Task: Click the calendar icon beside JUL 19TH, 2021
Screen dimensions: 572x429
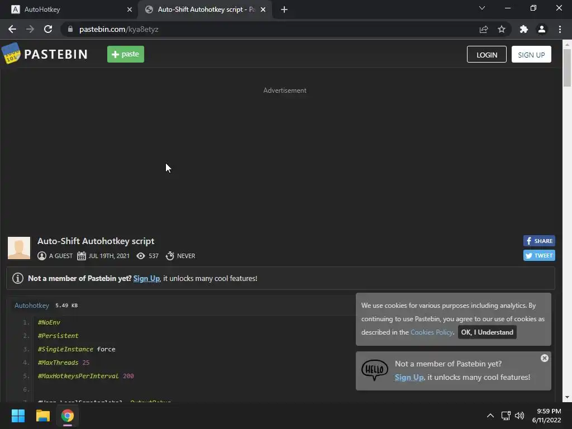Action: click(x=82, y=256)
